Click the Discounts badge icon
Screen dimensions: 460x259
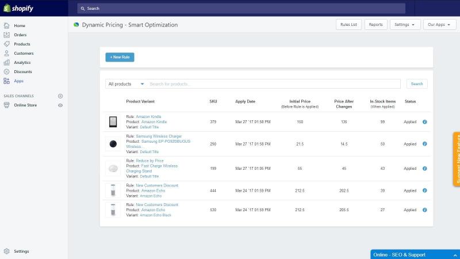(6, 71)
